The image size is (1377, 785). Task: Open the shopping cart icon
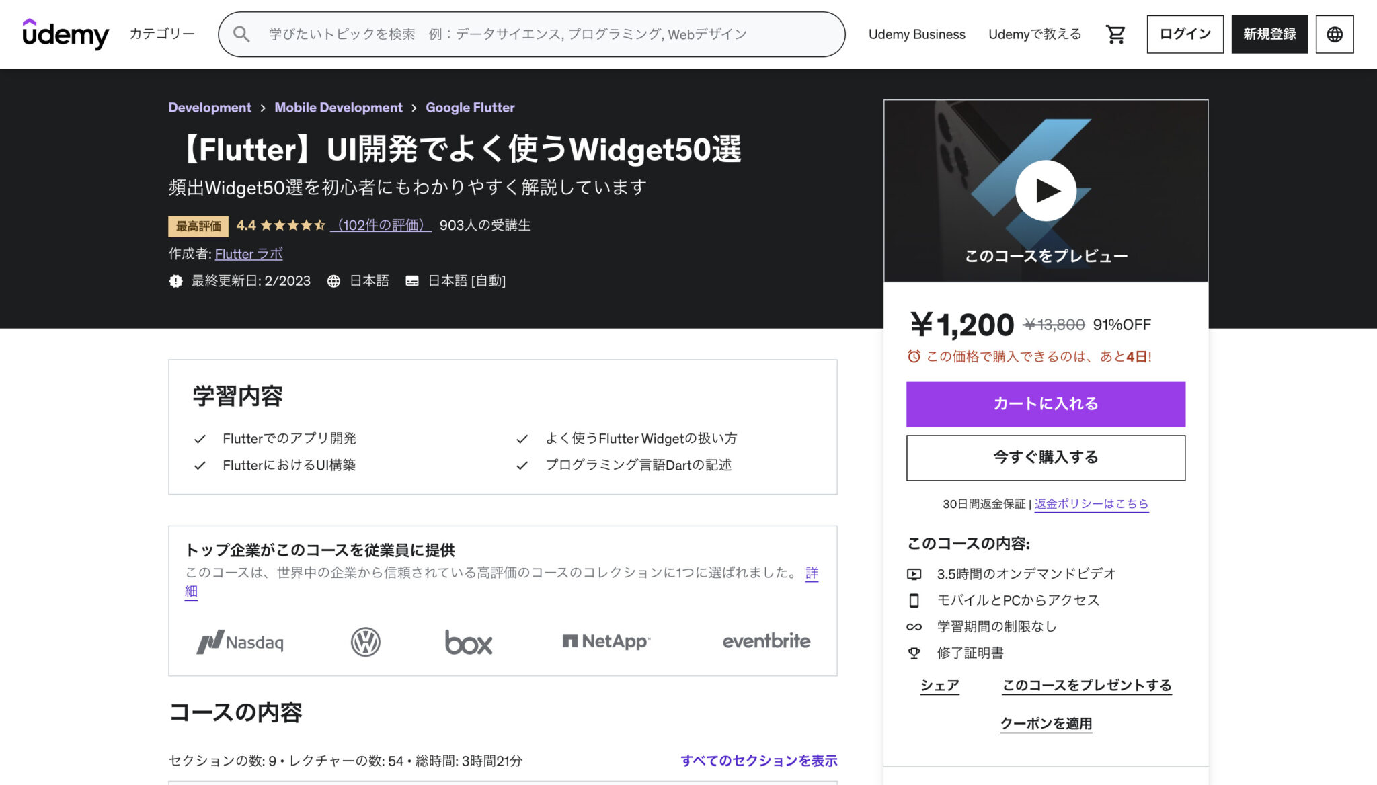click(x=1115, y=34)
